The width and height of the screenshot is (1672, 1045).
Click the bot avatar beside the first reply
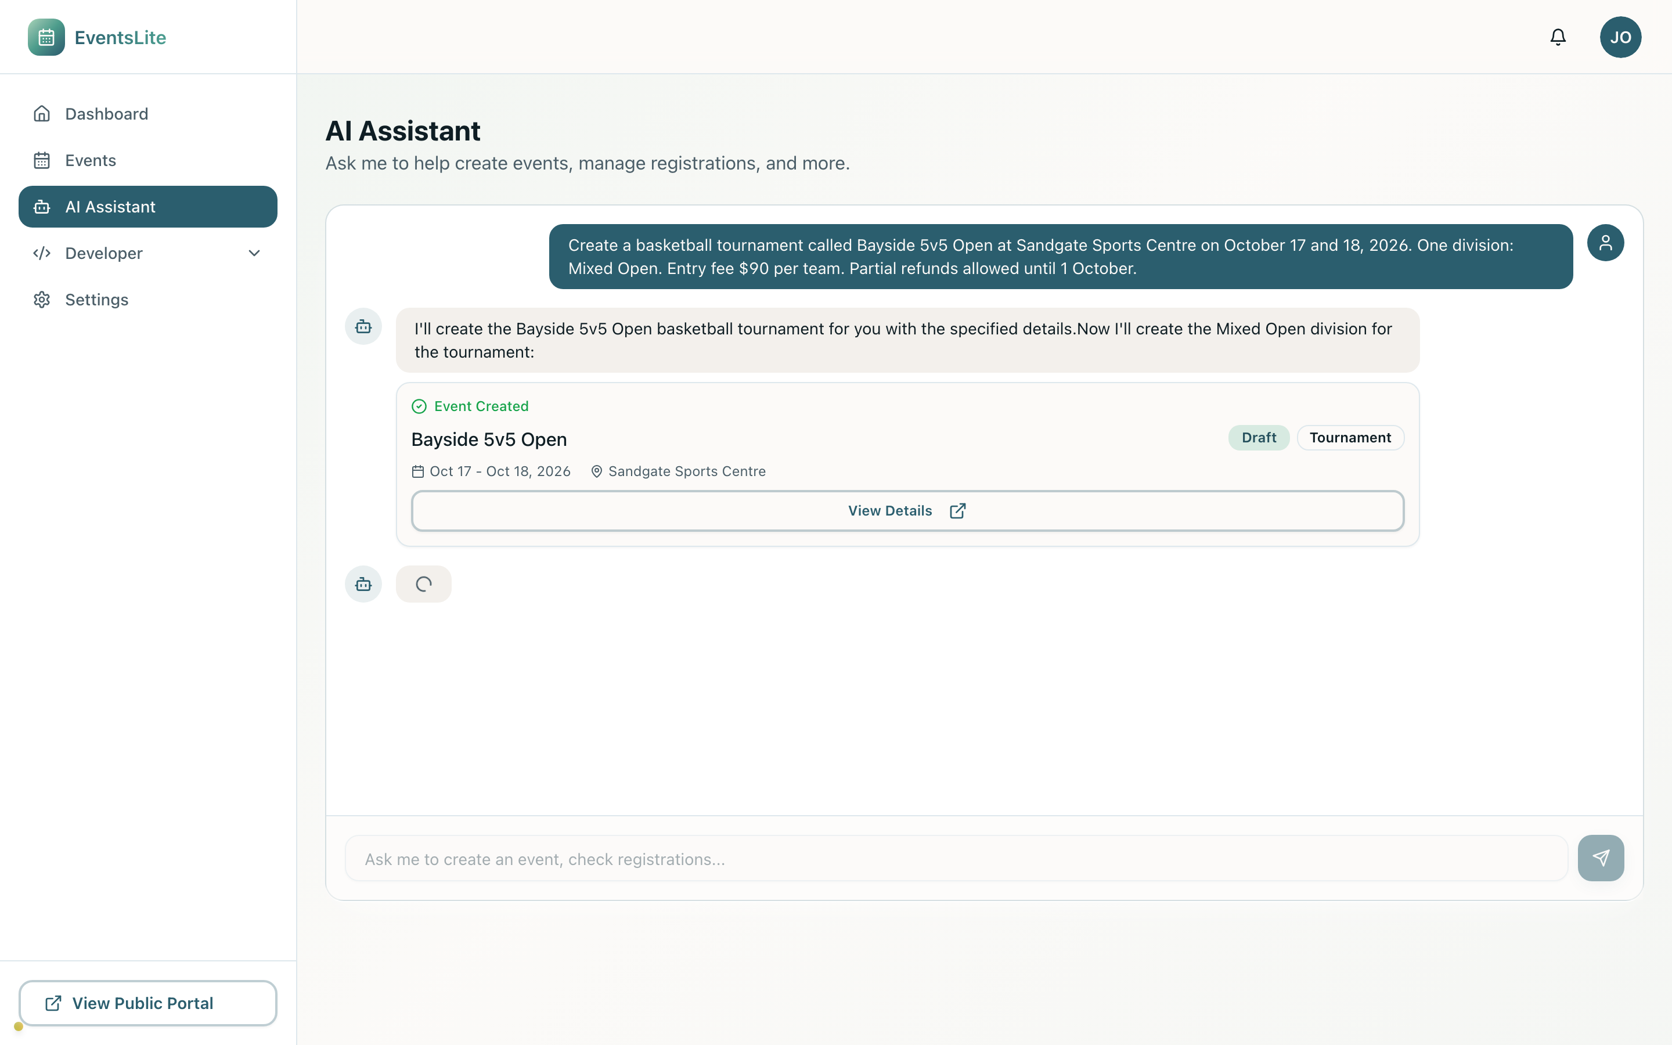click(363, 326)
